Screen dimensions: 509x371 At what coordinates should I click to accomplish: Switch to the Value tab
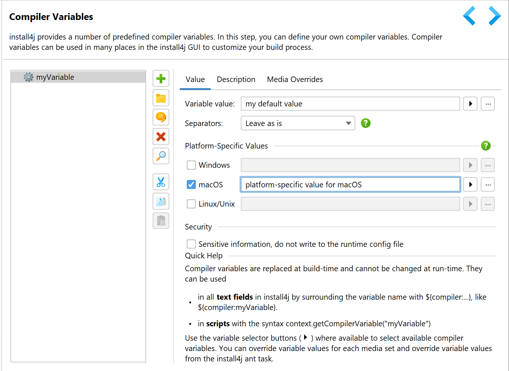[x=195, y=79]
